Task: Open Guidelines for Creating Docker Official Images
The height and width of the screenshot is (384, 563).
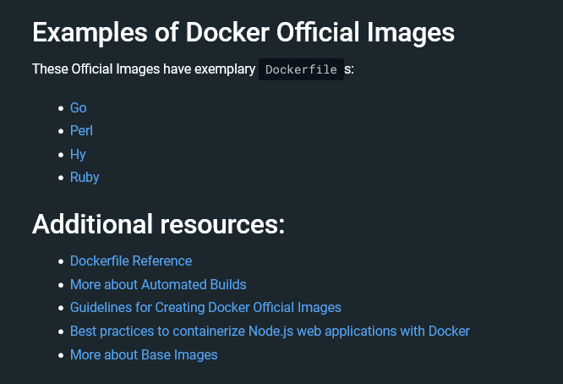Action: pos(205,307)
